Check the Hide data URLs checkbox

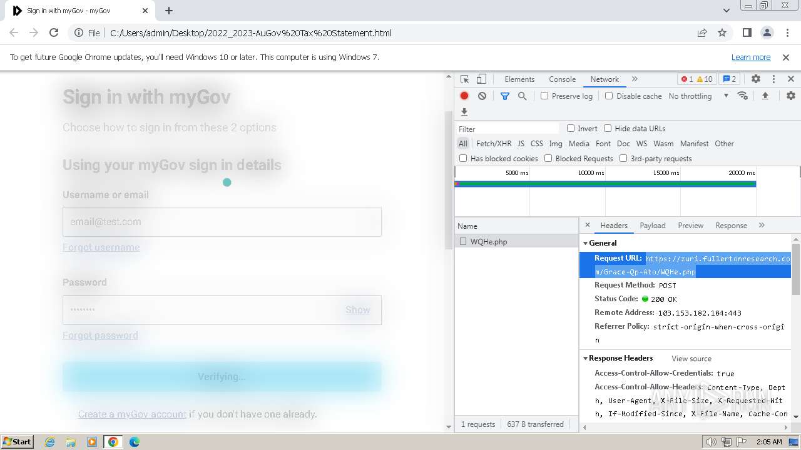pyautogui.click(x=608, y=128)
